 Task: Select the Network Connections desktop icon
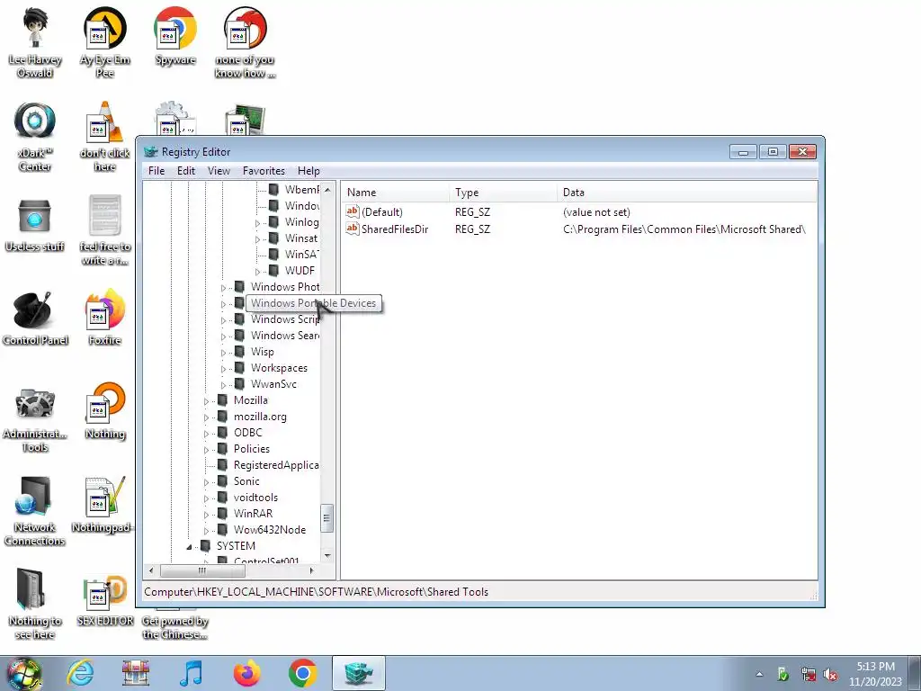point(34,511)
